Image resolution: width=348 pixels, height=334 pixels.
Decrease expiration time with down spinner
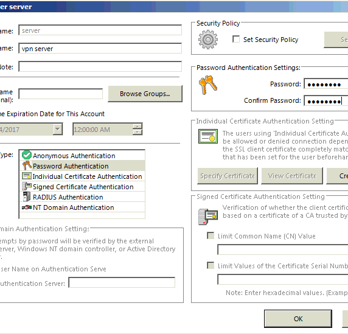click(137, 132)
